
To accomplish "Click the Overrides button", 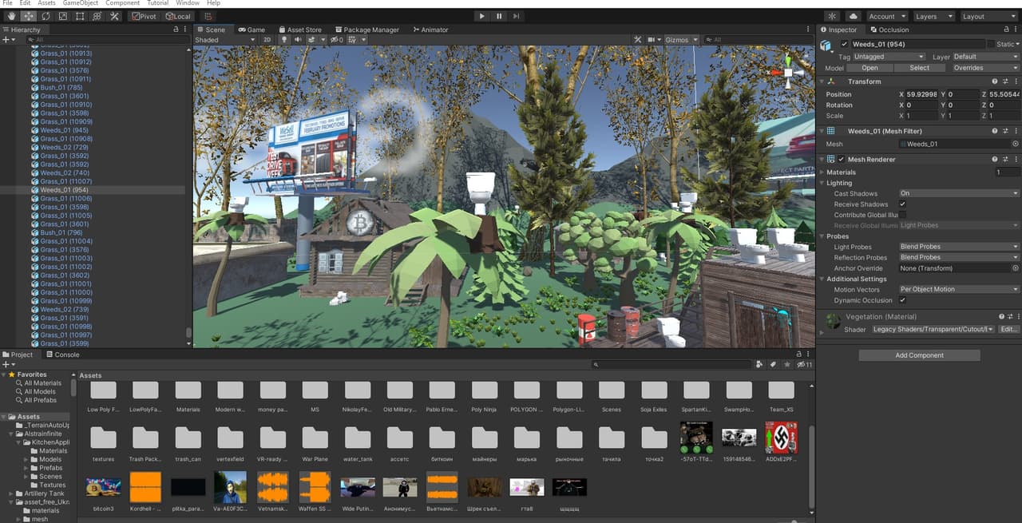I will coord(985,68).
